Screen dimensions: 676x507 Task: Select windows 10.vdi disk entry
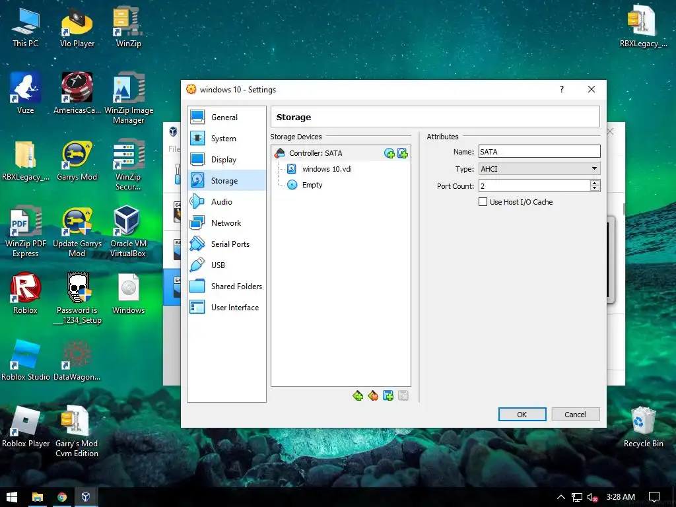[x=327, y=169]
